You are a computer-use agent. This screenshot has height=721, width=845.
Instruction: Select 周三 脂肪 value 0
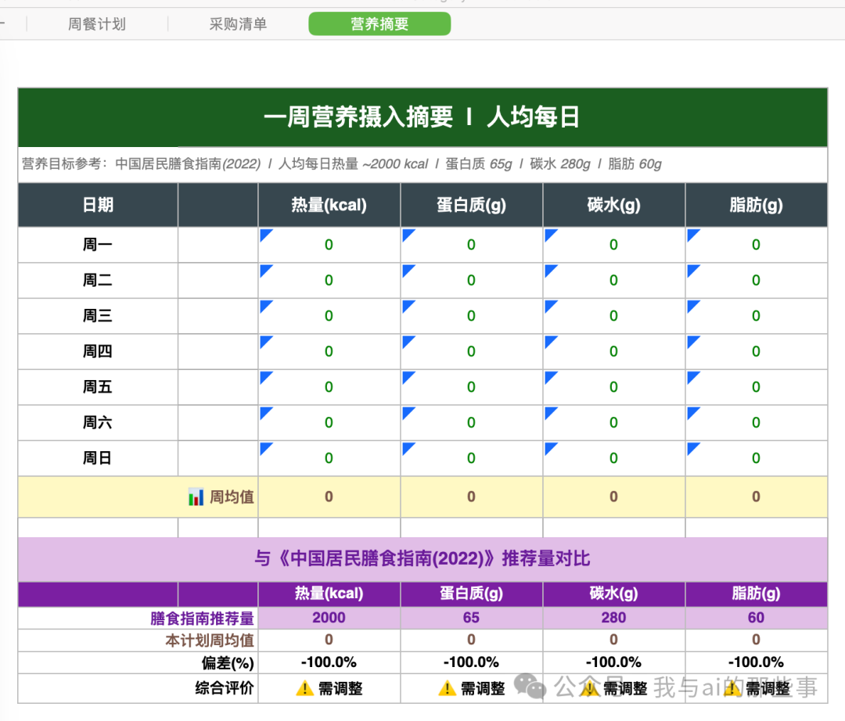click(x=756, y=316)
